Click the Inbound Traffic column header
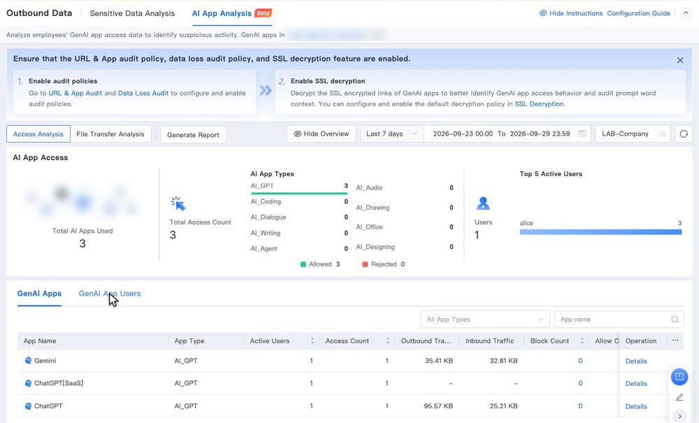699x423 pixels. (489, 341)
